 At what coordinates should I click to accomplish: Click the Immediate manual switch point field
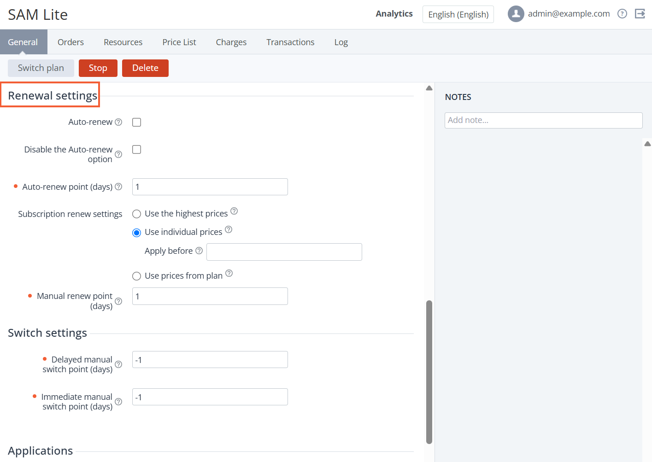(210, 397)
